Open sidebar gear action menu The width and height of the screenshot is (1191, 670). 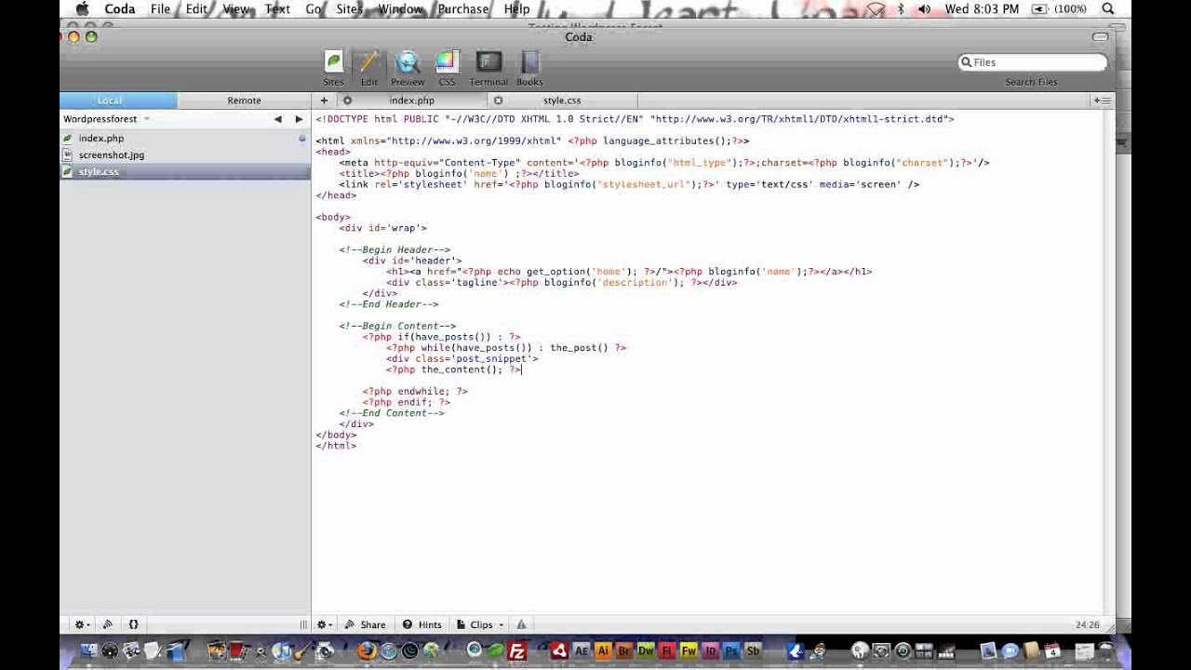click(x=81, y=624)
